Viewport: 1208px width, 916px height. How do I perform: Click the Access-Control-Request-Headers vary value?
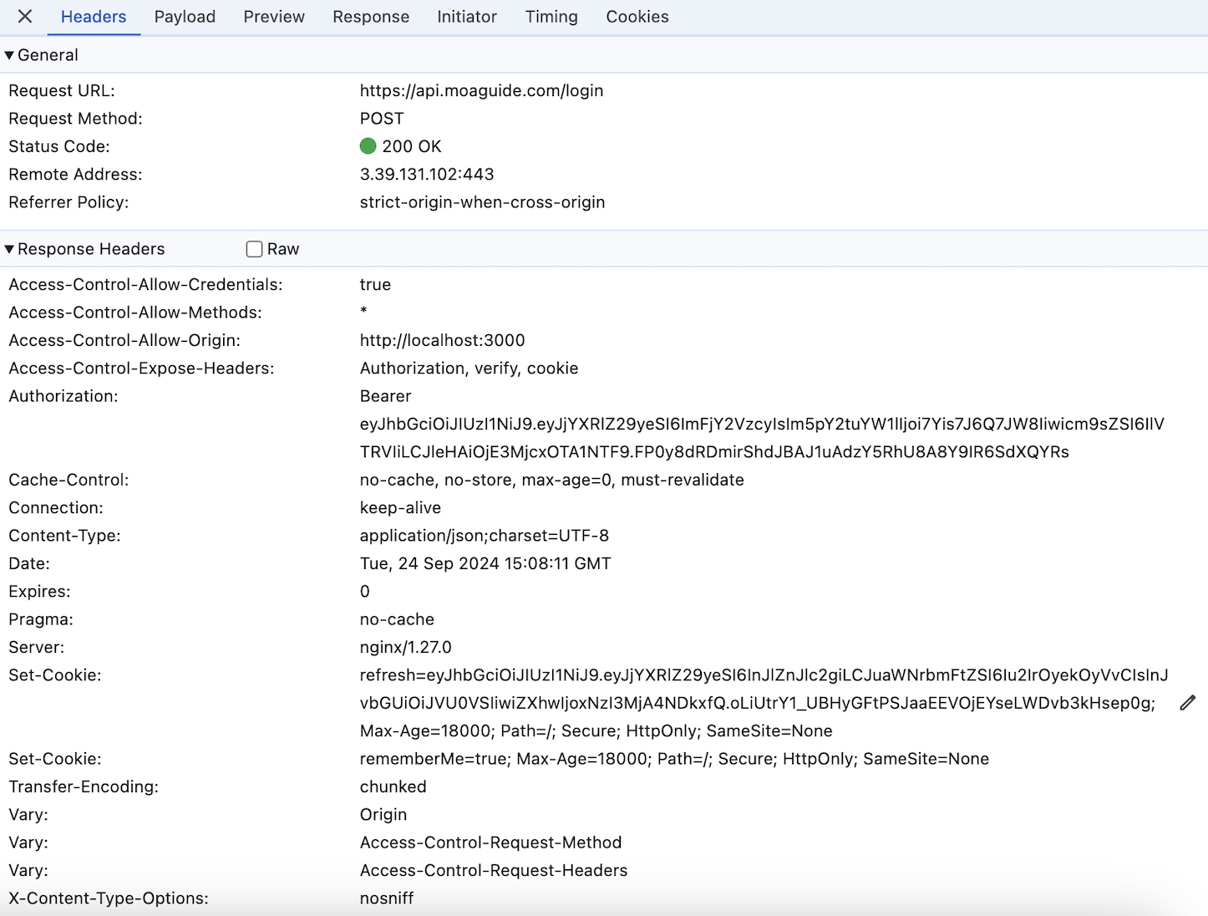tap(493, 870)
